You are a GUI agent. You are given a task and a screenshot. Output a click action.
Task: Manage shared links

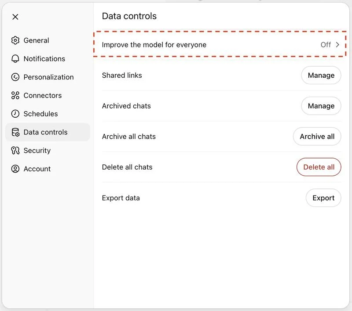(321, 76)
